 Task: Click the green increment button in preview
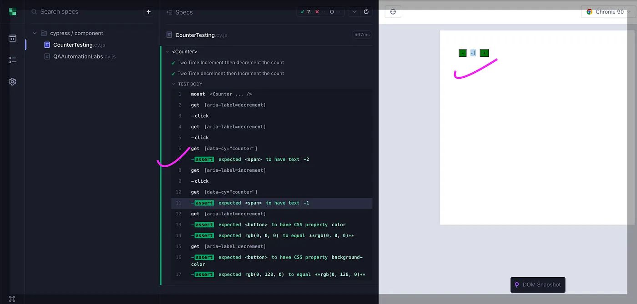[484, 53]
